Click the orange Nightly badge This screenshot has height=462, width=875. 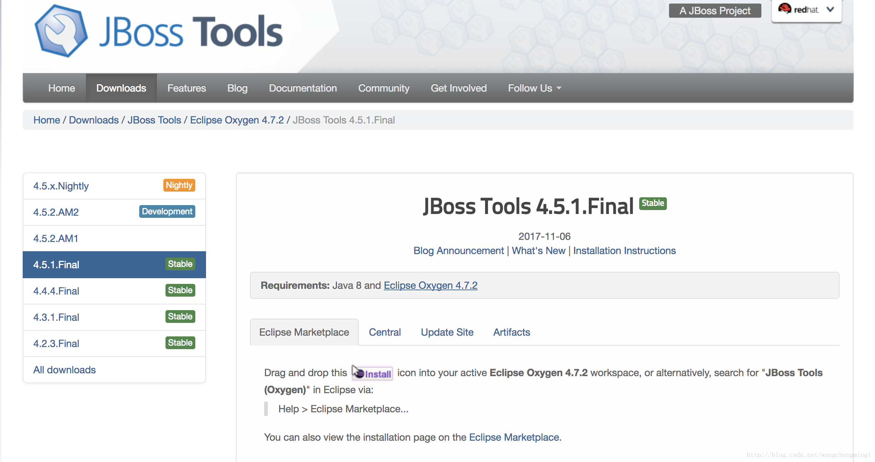(x=179, y=185)
